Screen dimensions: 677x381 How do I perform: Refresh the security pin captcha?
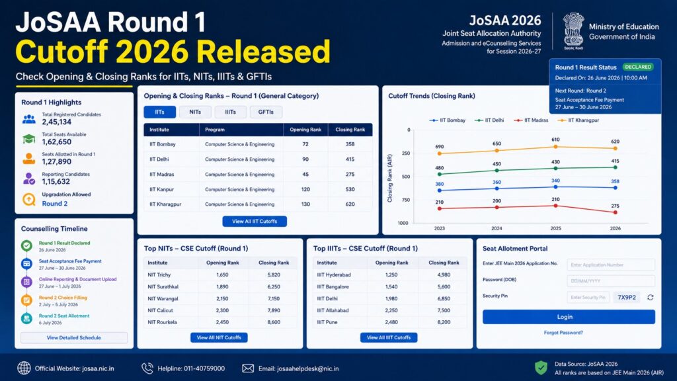pos(651,297)
